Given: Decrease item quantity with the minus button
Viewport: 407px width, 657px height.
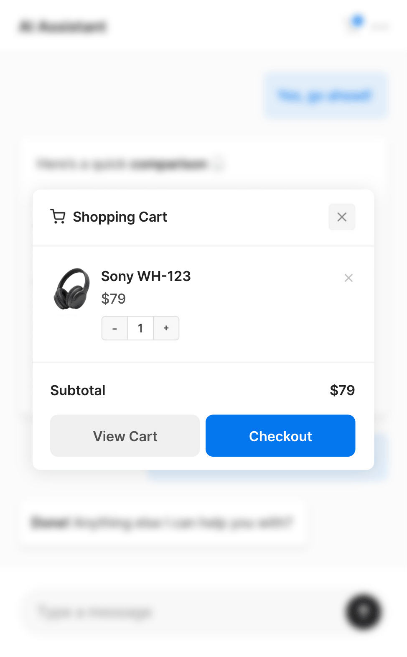Looking at the screenshot, I should 114,328.
